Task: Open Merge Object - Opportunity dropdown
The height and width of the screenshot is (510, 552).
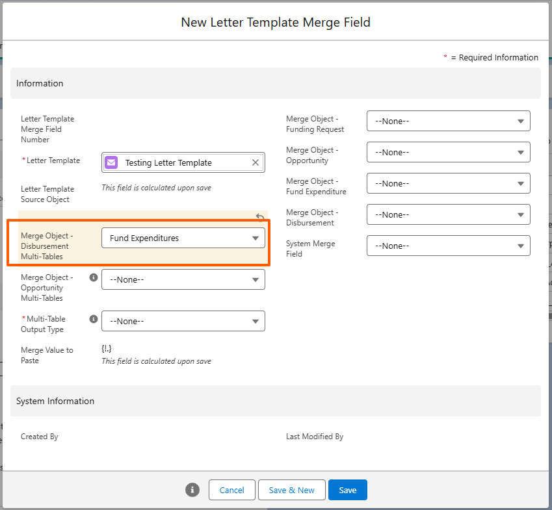Action: 448,152
